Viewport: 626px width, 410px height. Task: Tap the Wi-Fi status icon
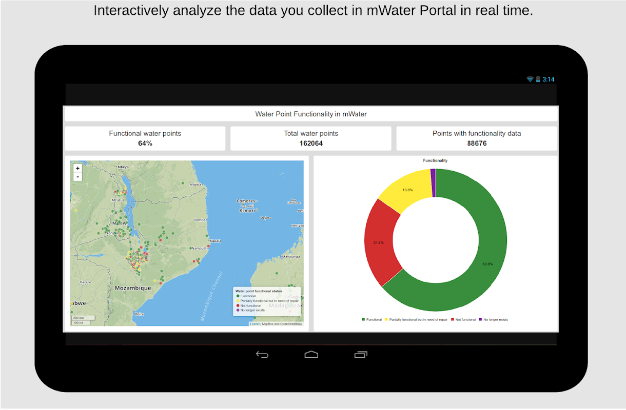pos(530,79)
